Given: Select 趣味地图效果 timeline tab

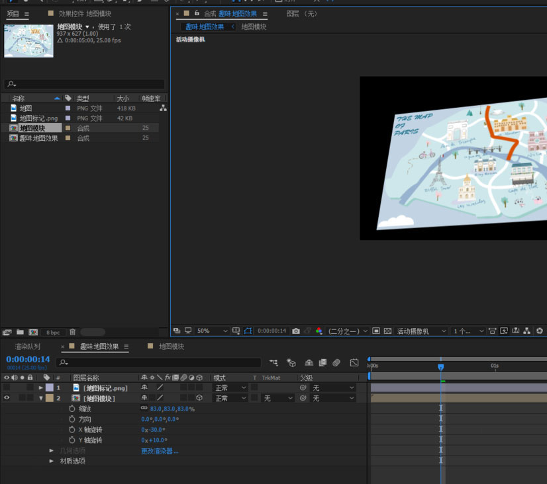Looking at the screenshot, I should coord(99,346).
